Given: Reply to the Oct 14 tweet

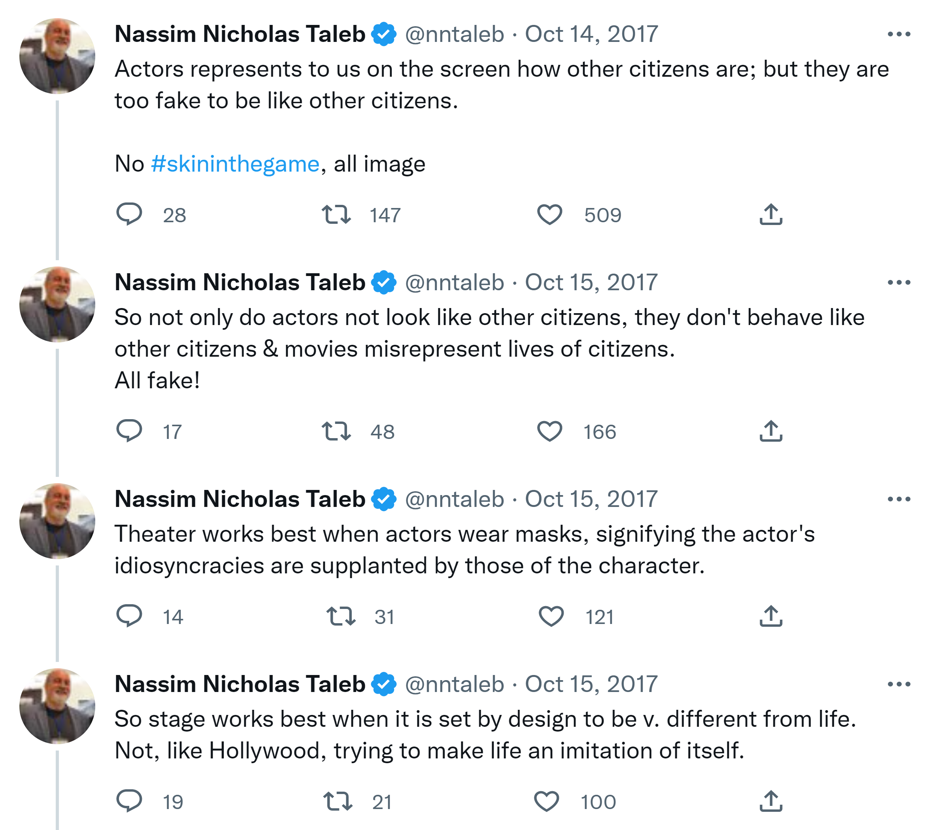Looking at the screenshot, I should [130, 214].
